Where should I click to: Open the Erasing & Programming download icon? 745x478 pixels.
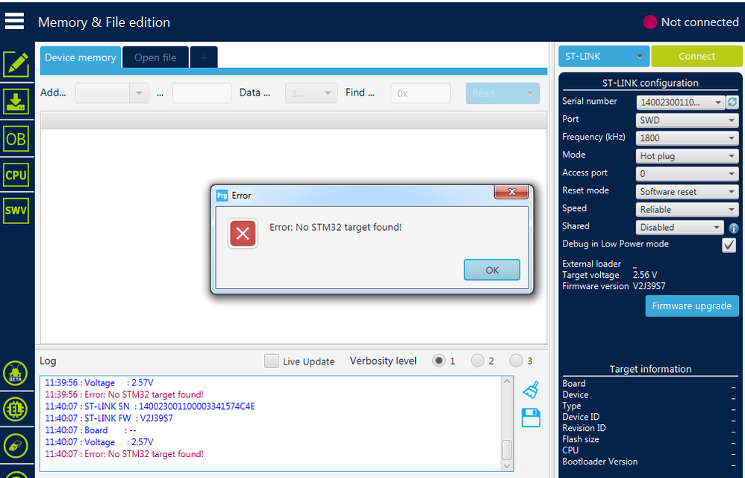16,102
